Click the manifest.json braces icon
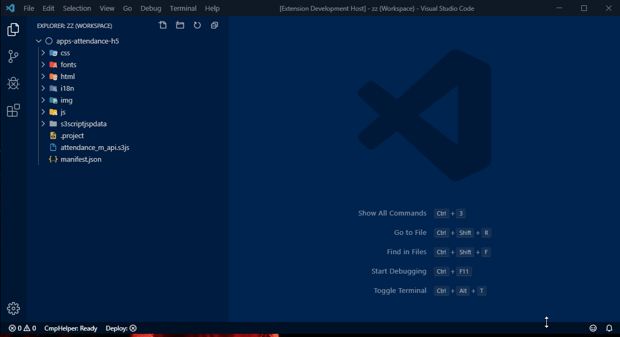 click(53, 160)
